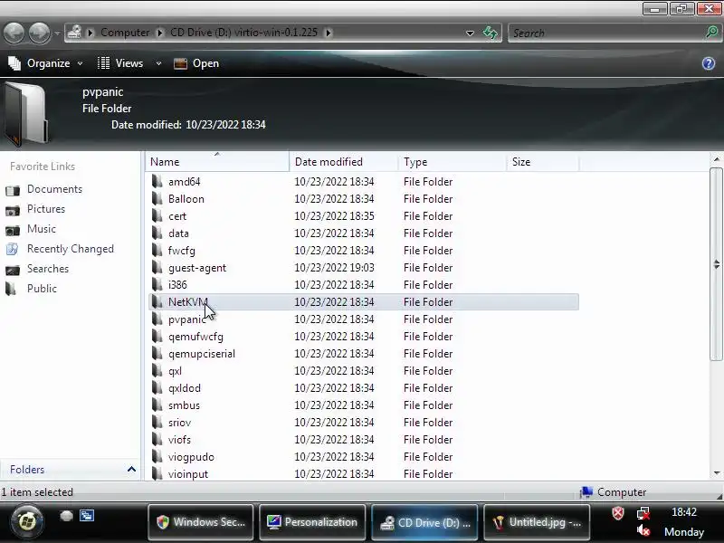The width and height of the screenshot is (724, 543).
Task: Click the scrollbar up arrow
Action: pyautogui.click(x=717, y=159)
